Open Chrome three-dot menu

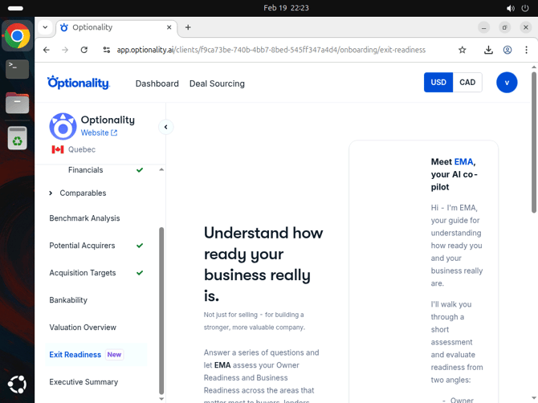(526, 50)
